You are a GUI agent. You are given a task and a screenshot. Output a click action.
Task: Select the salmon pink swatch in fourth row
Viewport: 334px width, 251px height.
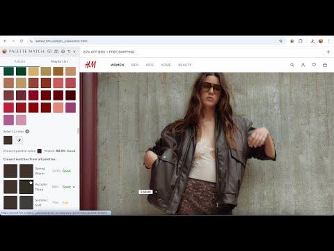58,107
